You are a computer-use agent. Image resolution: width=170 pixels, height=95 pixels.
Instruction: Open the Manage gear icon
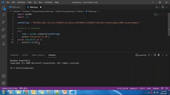[3, 83]
